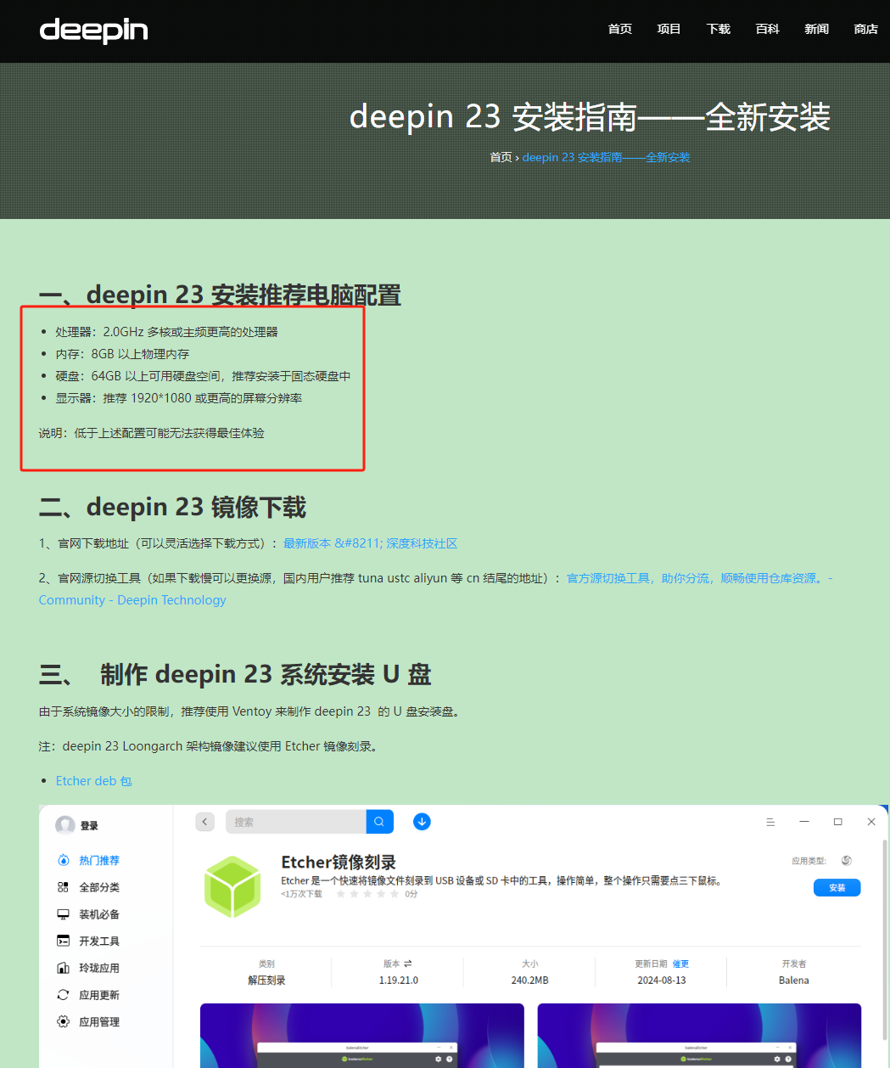Image resolution: width=890 pixels, height=1068 pixels.
Task: Click the deepin logo in the header
Action: [x=93, y=31]
